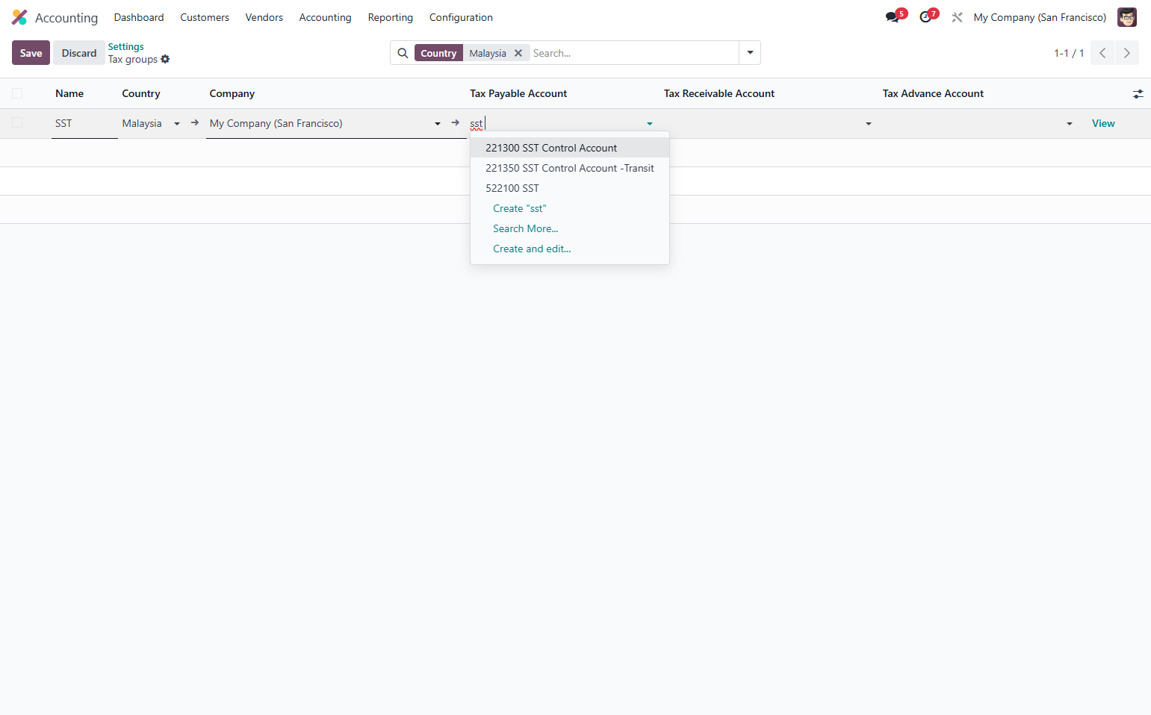Open the user avatar menu

(x=1126, y=17)
